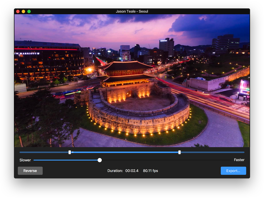264x198 pixels.
Task: Click timeline track left of the start handle
Action: click(x=45, y=152)
